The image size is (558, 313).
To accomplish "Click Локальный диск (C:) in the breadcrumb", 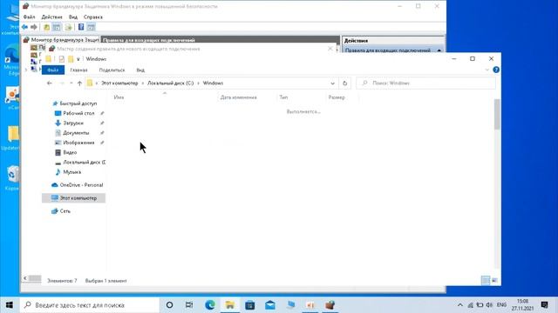I will 171,83.
